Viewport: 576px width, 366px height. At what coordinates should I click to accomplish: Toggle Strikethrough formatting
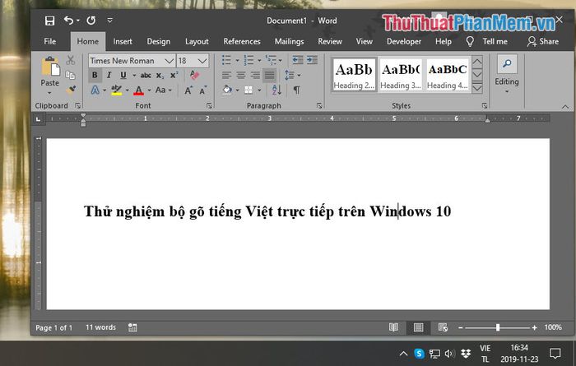tap(146, 75)
